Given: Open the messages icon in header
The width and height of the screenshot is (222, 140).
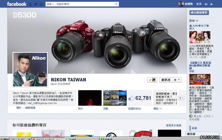Looking at the screenshot, I should coord(36,4).
